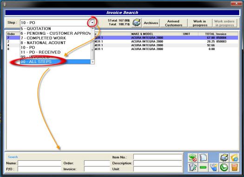This screenshot has width=244, height=177.
Task: Open the folder with blue gear icon
Action: pyautogui.click(x=234, y=158)
